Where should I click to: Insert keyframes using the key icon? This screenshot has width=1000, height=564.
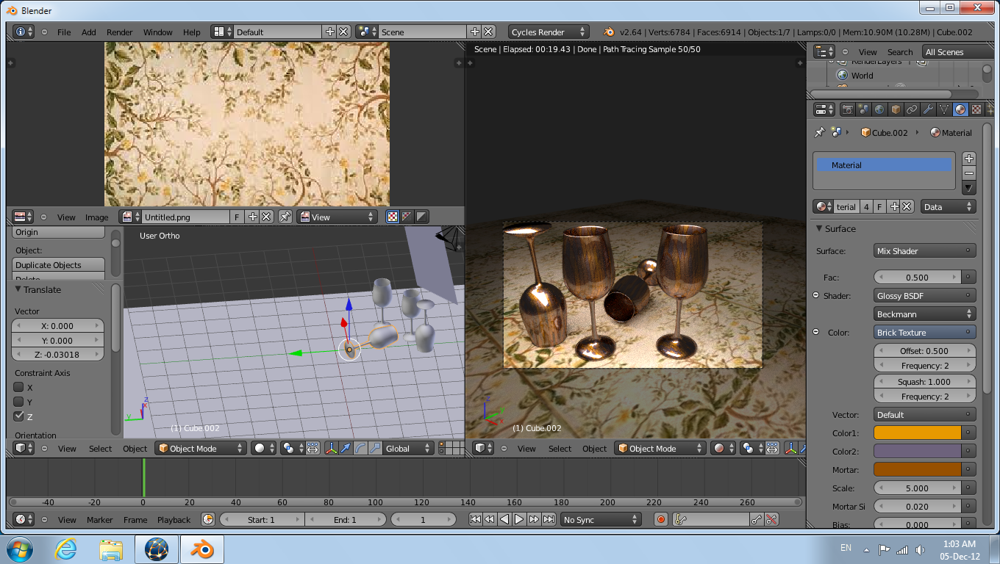[x=757, y=519]
